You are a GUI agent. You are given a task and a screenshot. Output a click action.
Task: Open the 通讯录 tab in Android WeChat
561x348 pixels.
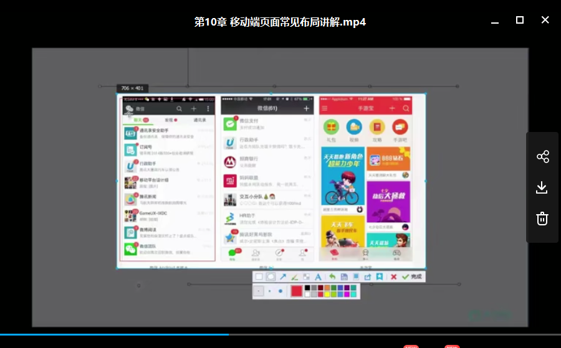point(199,120)
